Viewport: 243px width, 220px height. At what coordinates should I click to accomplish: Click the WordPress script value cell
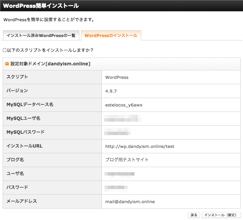tap(171, 77)
